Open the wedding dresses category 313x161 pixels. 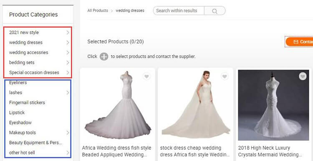click(x=26, y=42)
